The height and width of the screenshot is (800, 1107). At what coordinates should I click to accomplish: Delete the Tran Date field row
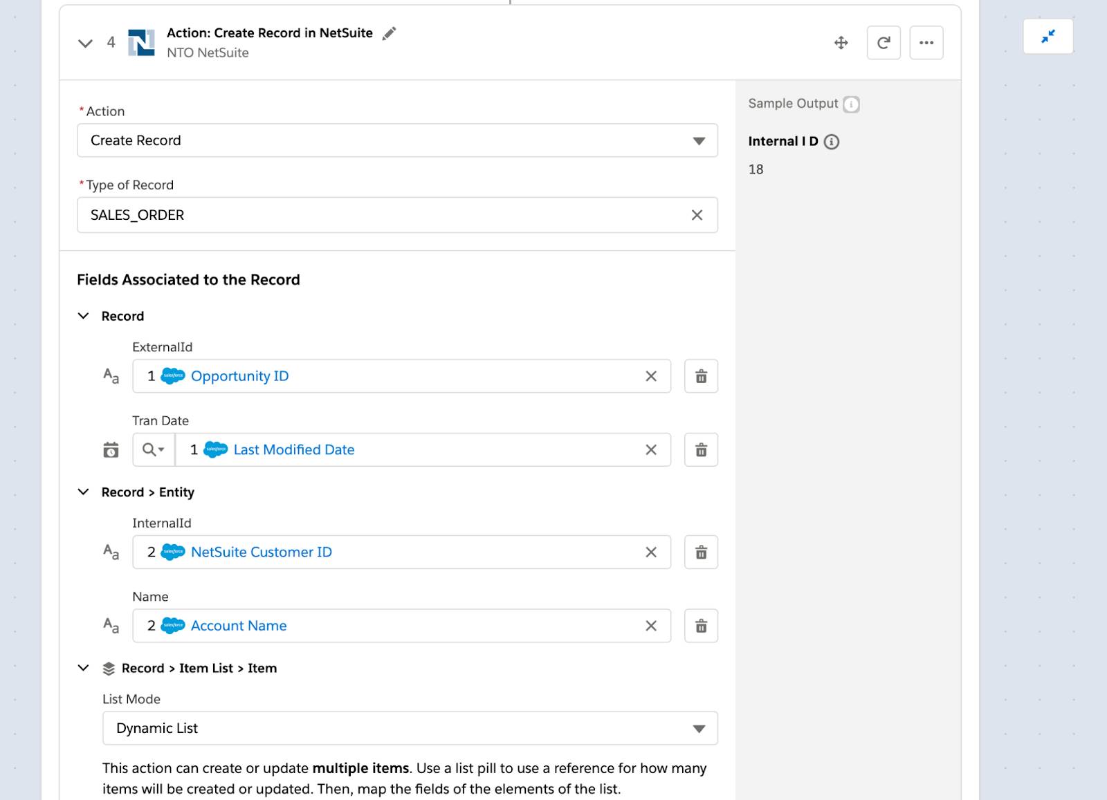pos(701,449)
